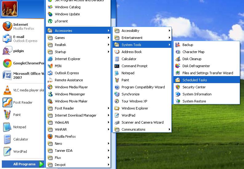The image size is (244, 169).
Task: Launch Character Map icon
Action: point(178,52)
